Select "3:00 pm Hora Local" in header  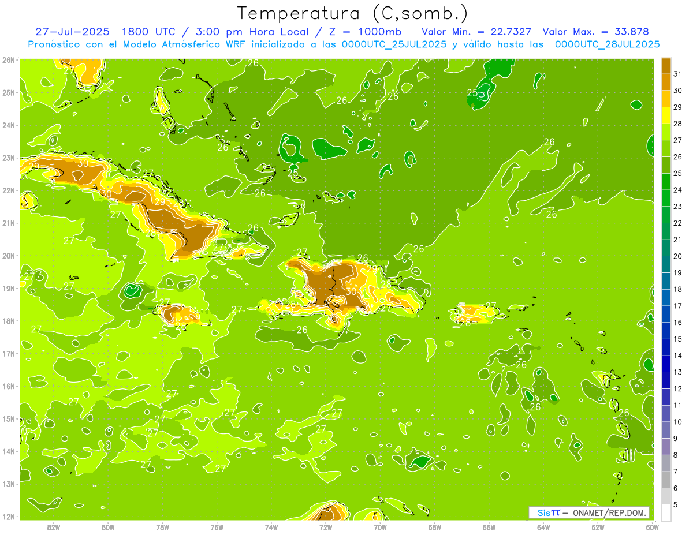[249, 32]
